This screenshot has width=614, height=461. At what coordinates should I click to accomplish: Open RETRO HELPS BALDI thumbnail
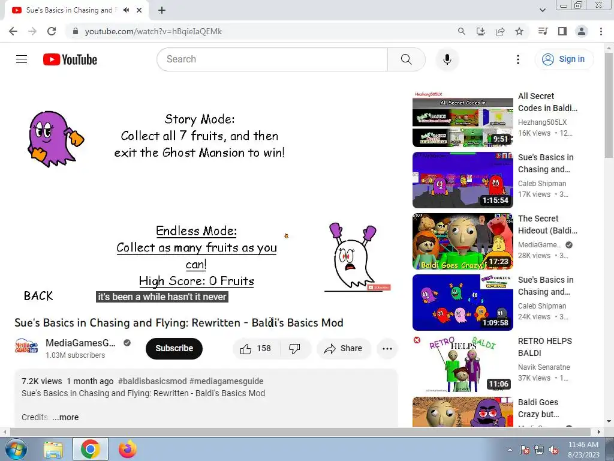462,364
